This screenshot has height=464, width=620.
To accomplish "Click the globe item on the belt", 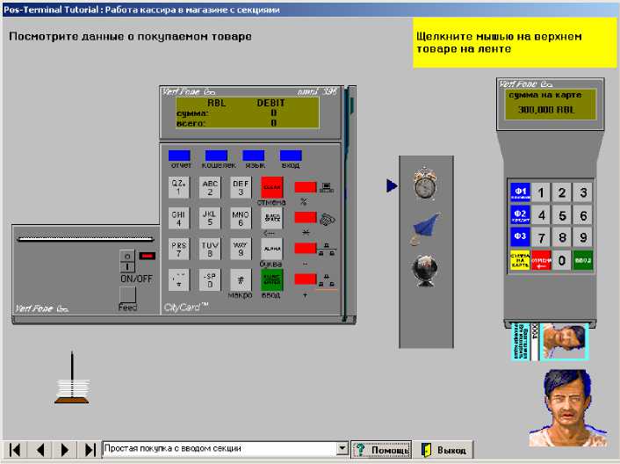I will coord(425,271).
